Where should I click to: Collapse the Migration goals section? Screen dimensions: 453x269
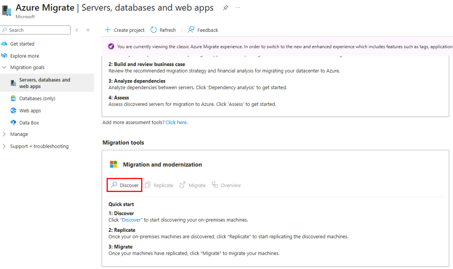point(4,67)
